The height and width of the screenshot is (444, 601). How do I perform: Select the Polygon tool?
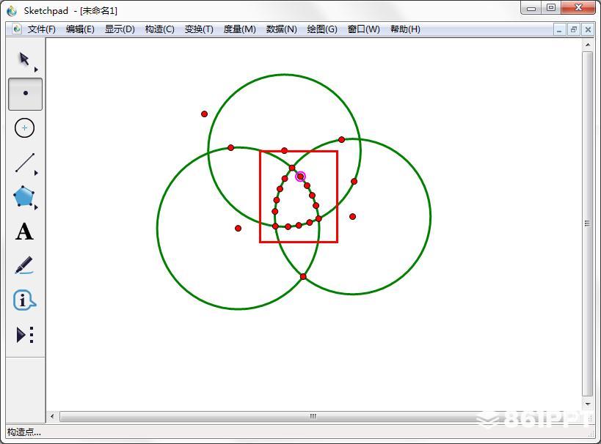tap(24, 196)
